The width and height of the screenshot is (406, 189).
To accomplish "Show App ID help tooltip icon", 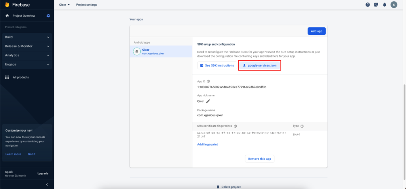I will tap(209, 81).
